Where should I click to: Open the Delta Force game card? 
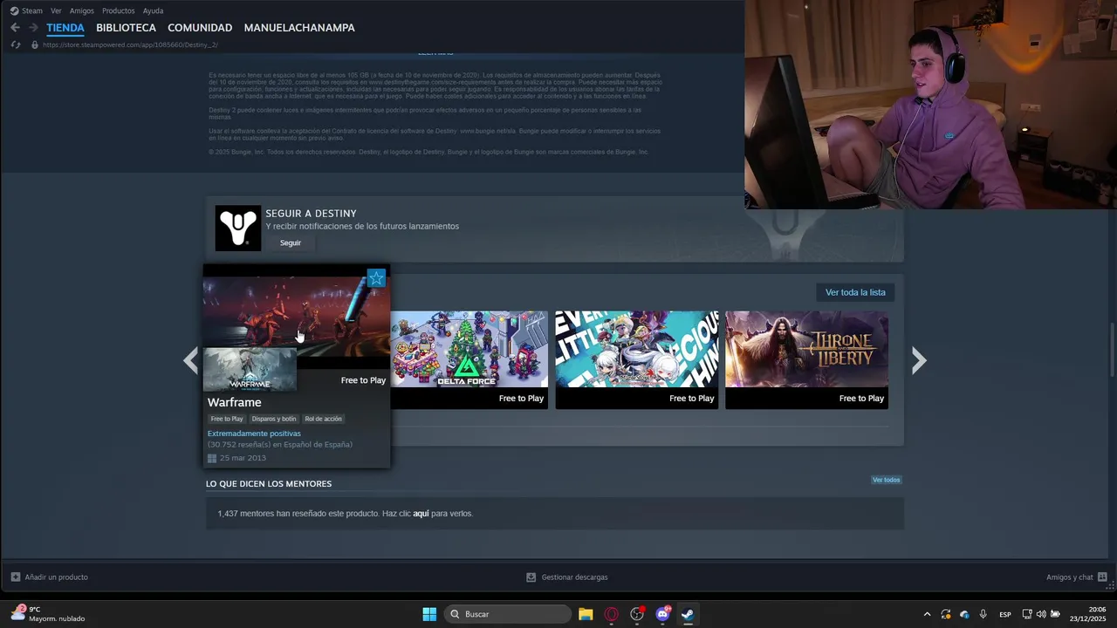point(469,359)
